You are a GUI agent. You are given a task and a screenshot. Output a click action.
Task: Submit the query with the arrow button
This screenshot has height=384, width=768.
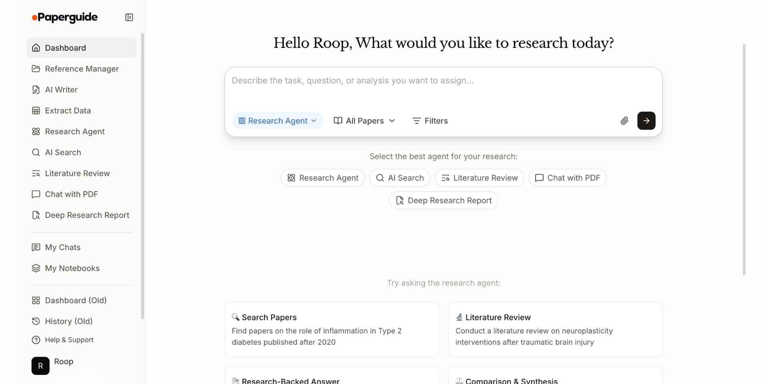pos(646,121)
